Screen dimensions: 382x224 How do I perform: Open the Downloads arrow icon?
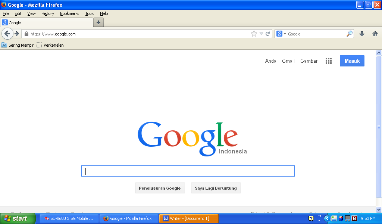[x=362, y=34]
